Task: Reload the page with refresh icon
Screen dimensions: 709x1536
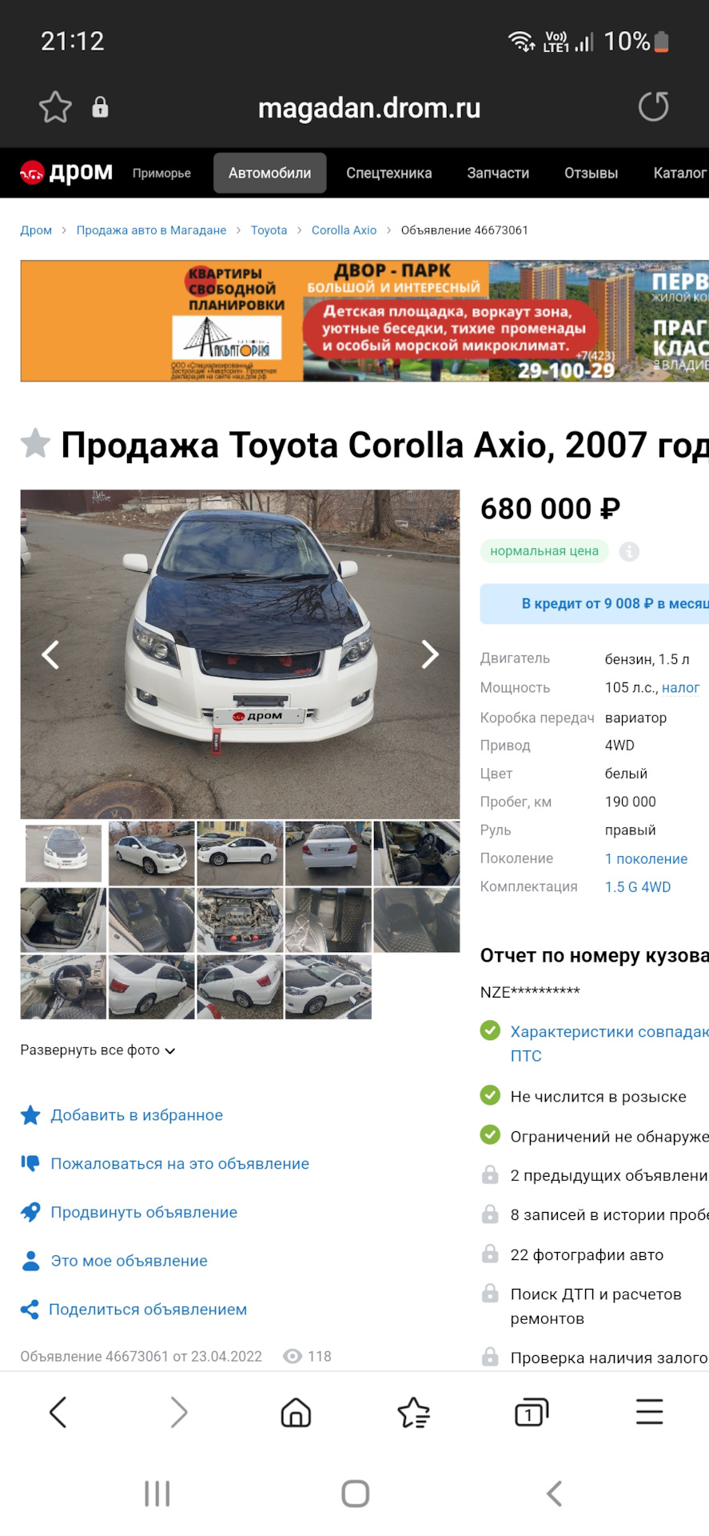Action: [x=653, y=106]
